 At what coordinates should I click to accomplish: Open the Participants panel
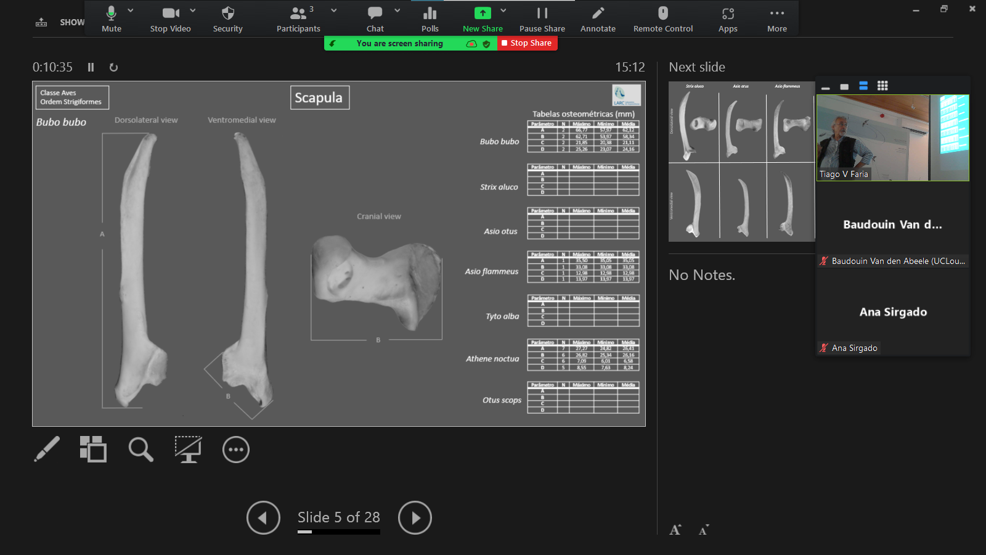point(298,19)
